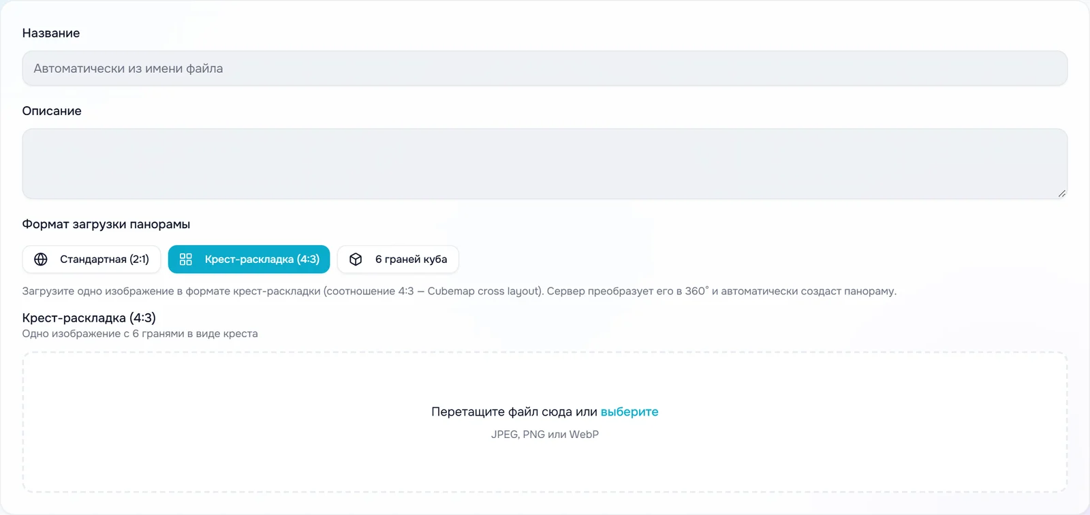1090x515 pixels.
Task: Select 6 граней куба format label
Action: pos(411,260)
